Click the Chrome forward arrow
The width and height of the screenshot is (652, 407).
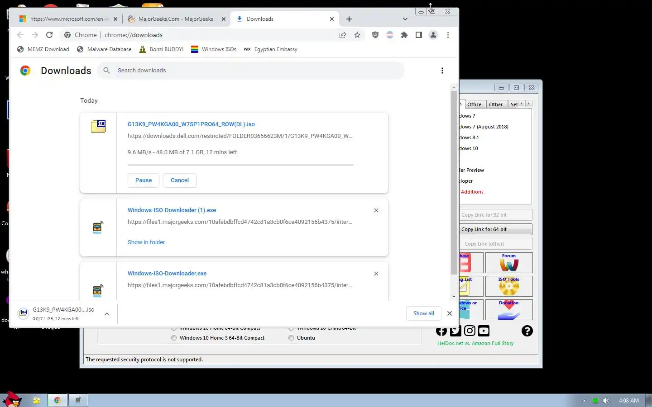[x=35, y=35]
